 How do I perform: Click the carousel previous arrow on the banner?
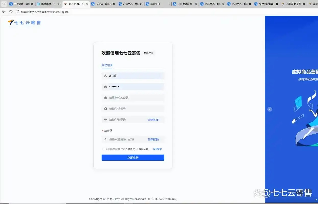[270, 109]
